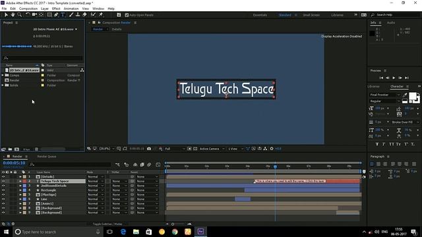Click the Details breadcrumb in composition viewer

click(117, 29)
